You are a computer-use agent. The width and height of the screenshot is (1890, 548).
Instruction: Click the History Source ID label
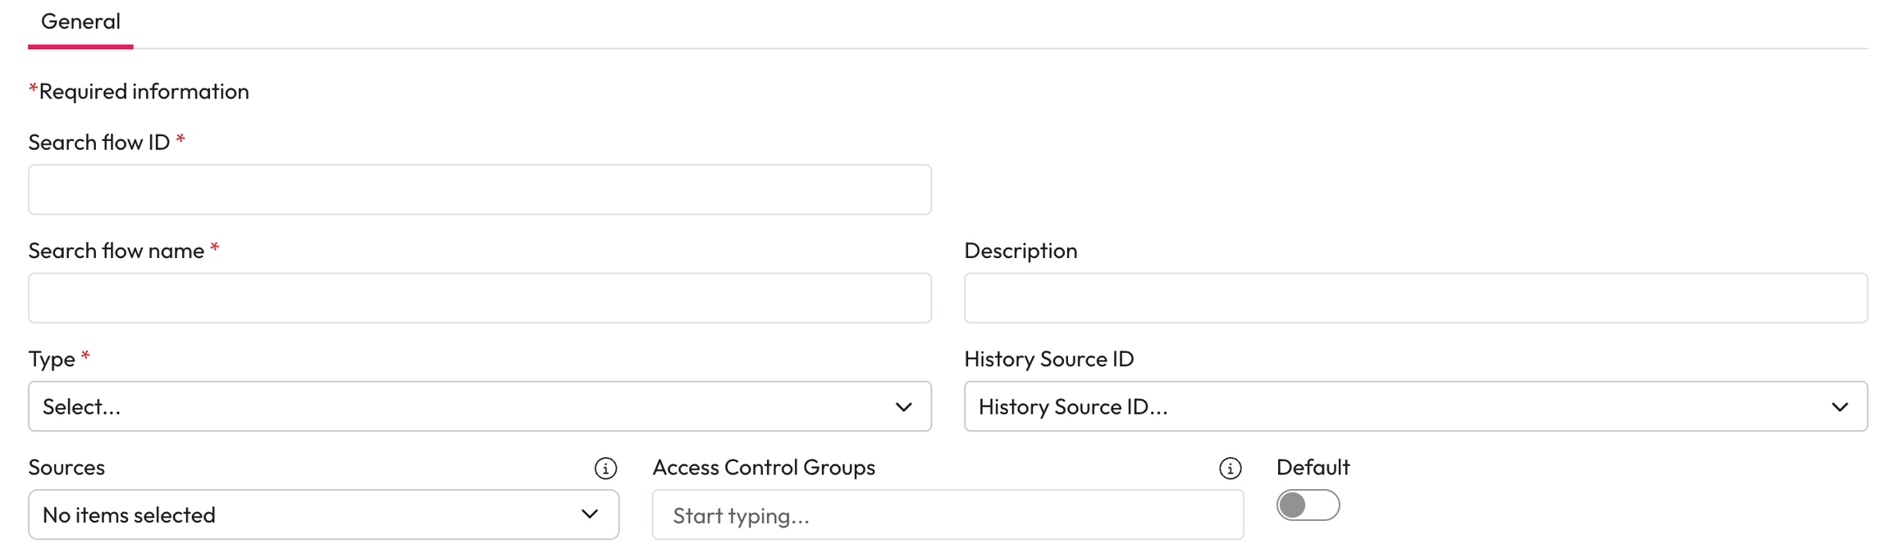click(x=1048, y=359)
